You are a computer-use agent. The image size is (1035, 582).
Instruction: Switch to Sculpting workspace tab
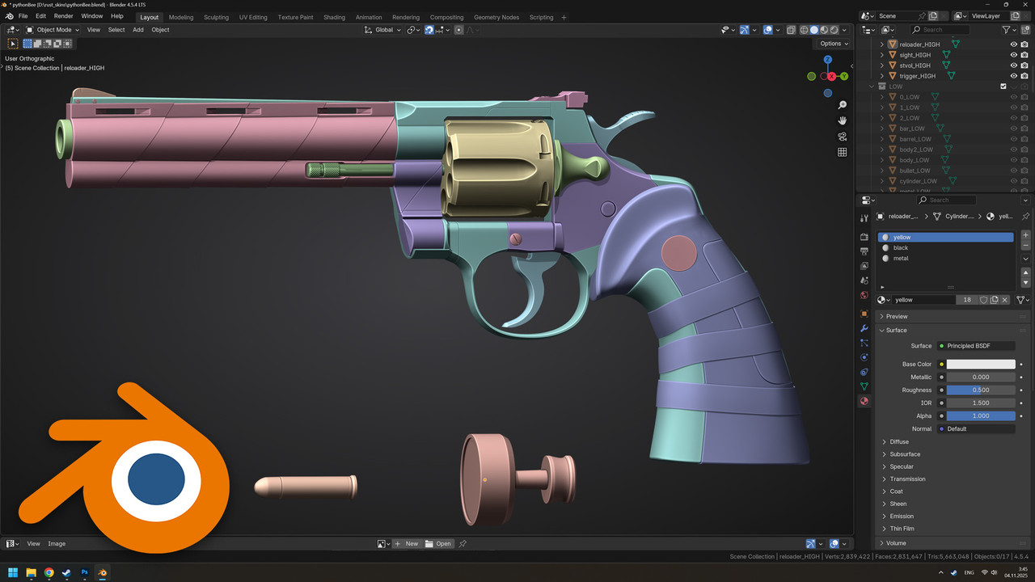tap(216, 17)
